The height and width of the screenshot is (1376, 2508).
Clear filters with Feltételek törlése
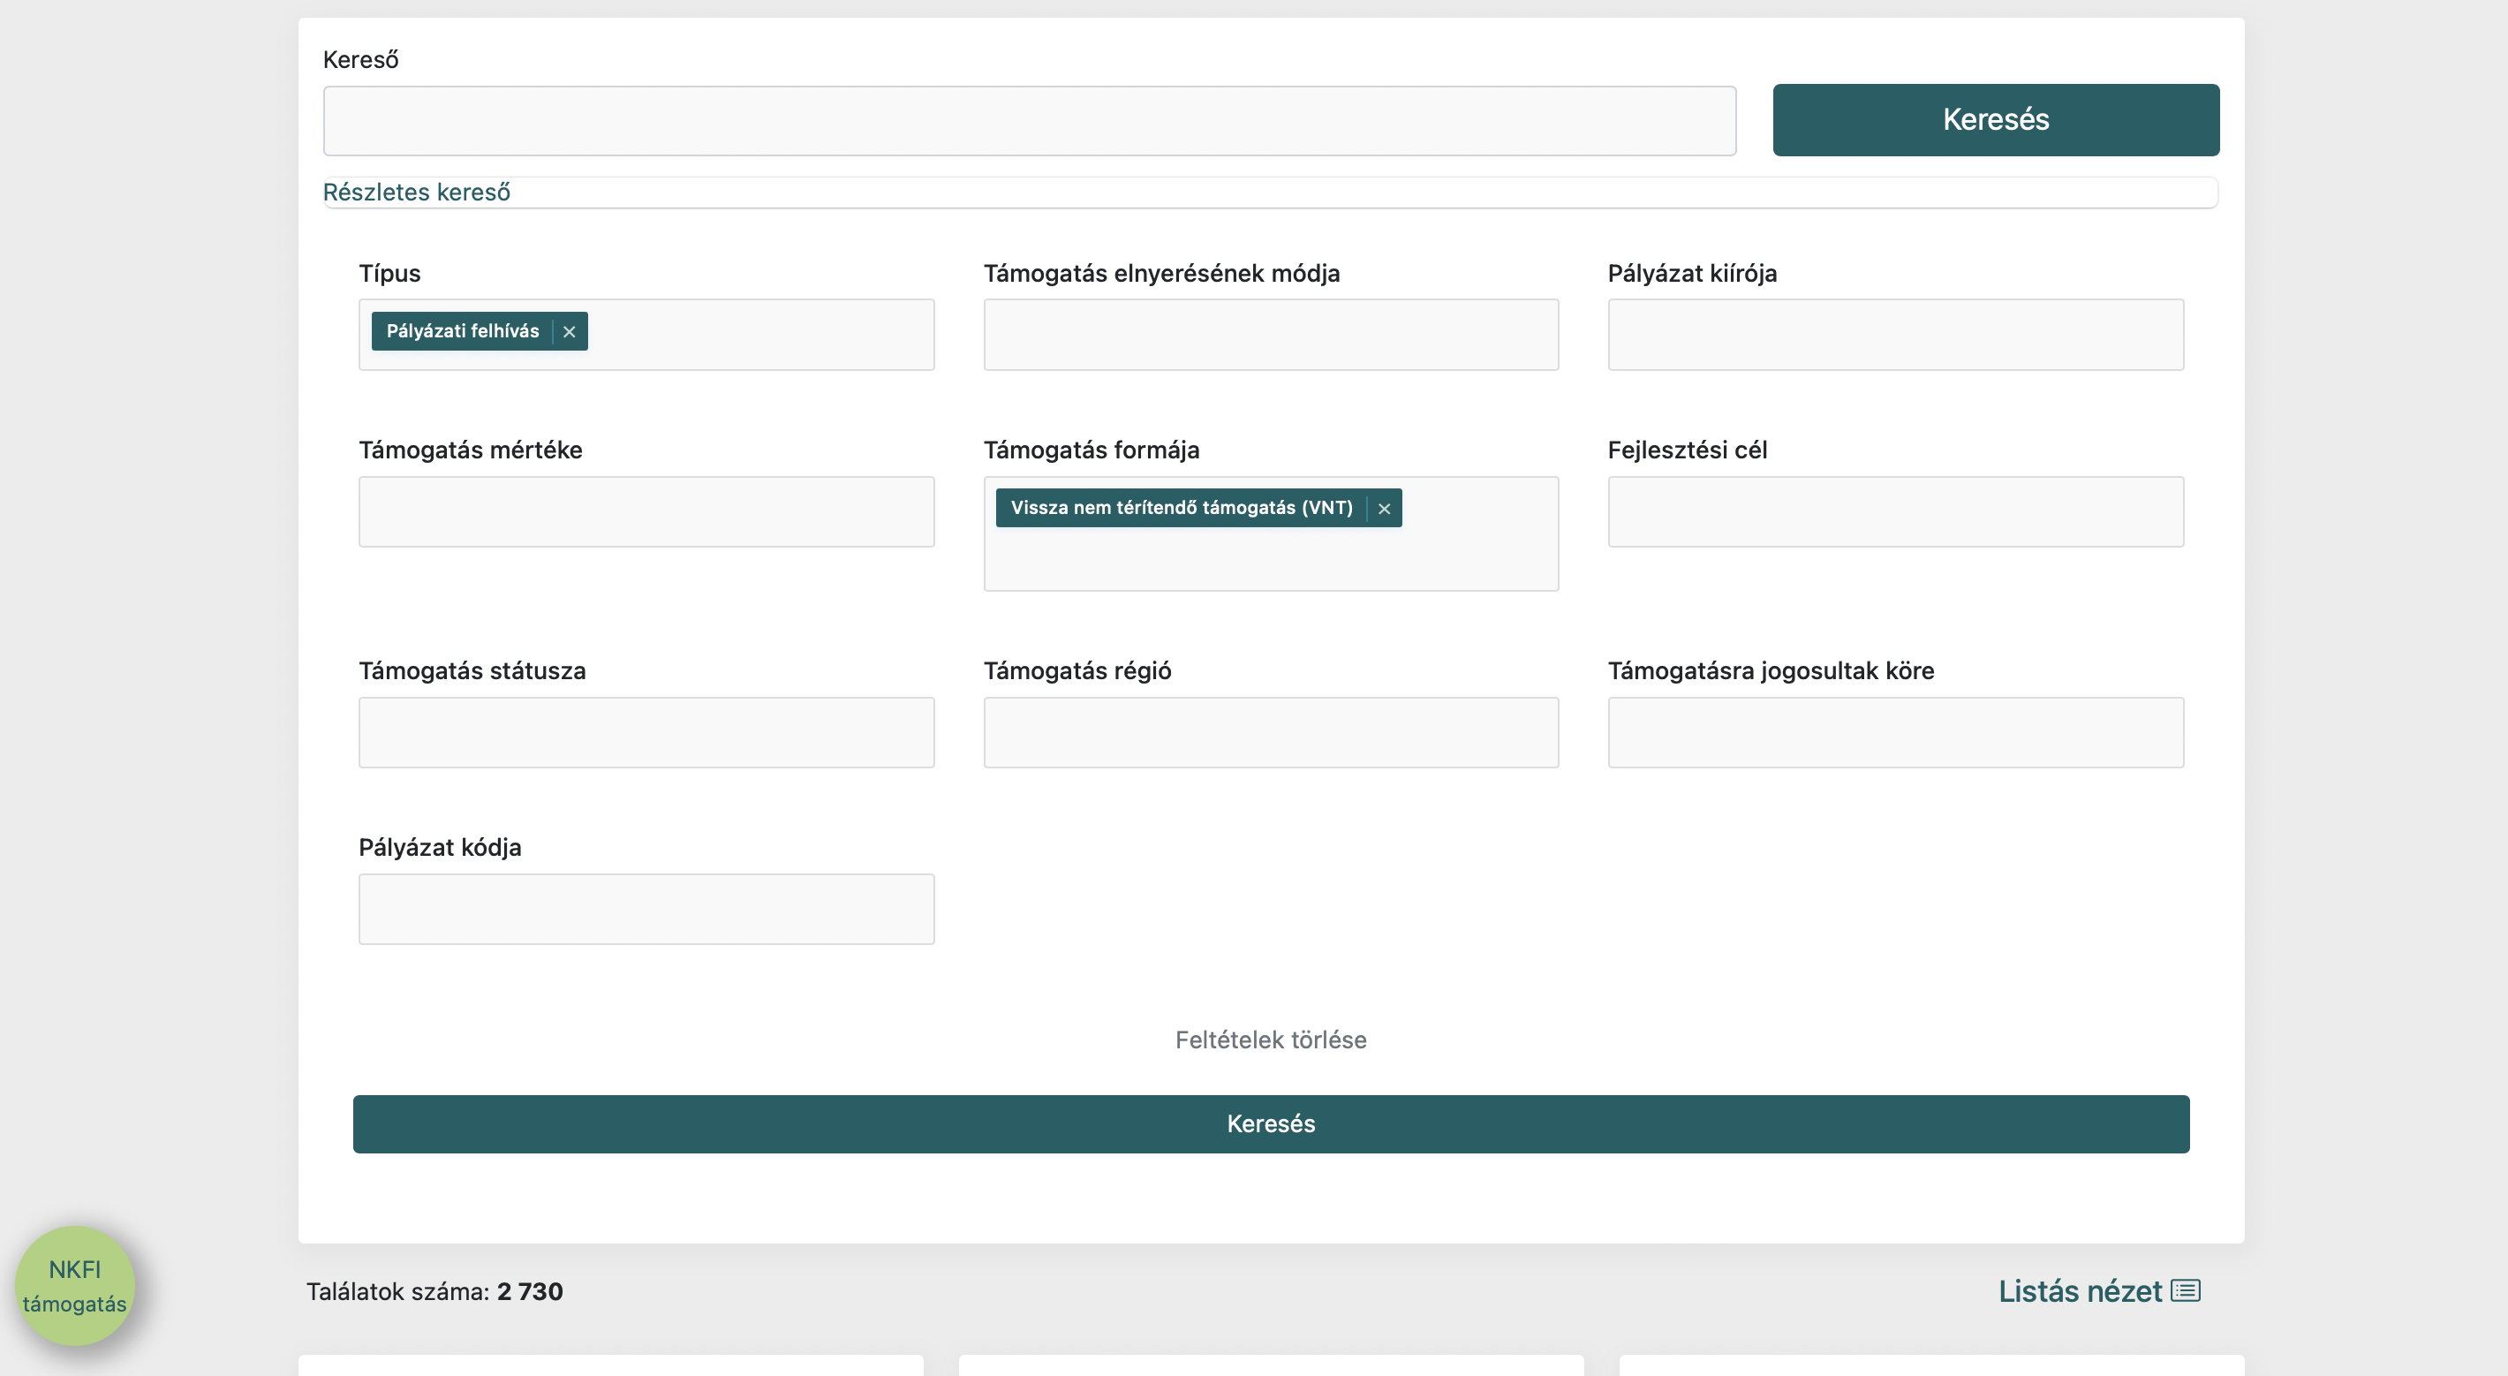(x=1270, y=1040)
